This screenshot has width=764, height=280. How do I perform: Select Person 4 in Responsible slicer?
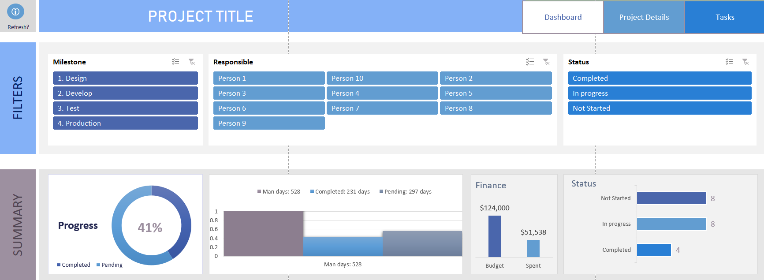coord(382,93)
